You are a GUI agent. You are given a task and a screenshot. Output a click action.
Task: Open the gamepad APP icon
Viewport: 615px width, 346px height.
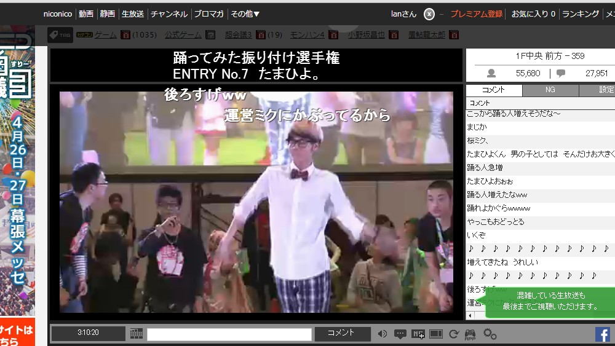pos(470,334)
